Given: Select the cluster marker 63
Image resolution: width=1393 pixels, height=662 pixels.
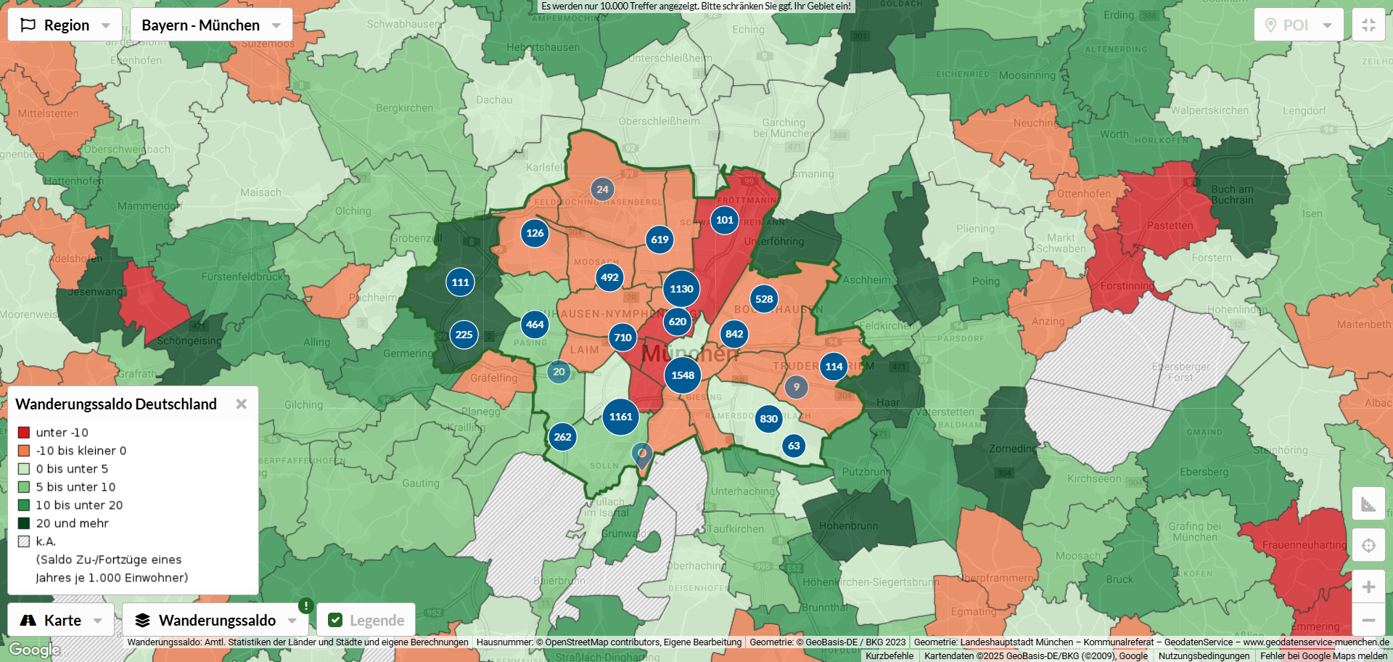Looking at the screenshot, I should click(x=794, y=446).
